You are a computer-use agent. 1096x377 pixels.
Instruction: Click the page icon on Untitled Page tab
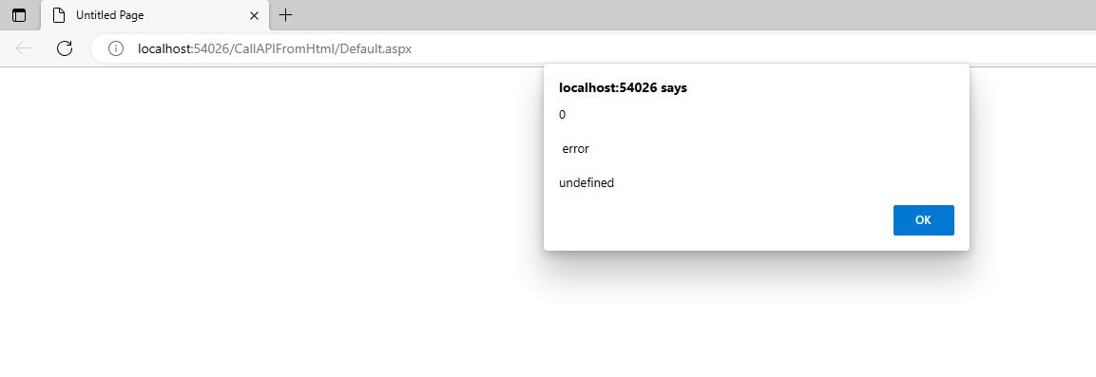[59, 14]
